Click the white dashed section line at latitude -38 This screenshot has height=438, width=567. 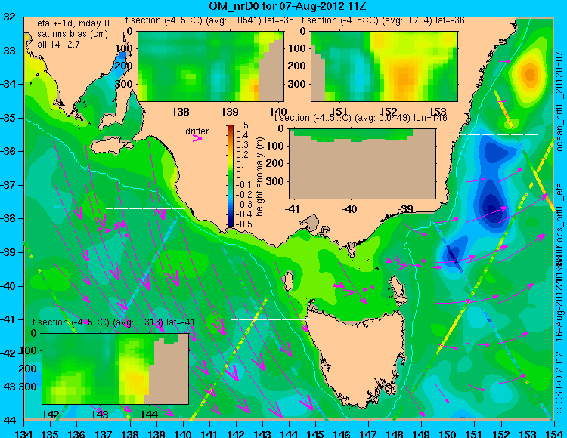pyautogui.click(x=145, y=208)
